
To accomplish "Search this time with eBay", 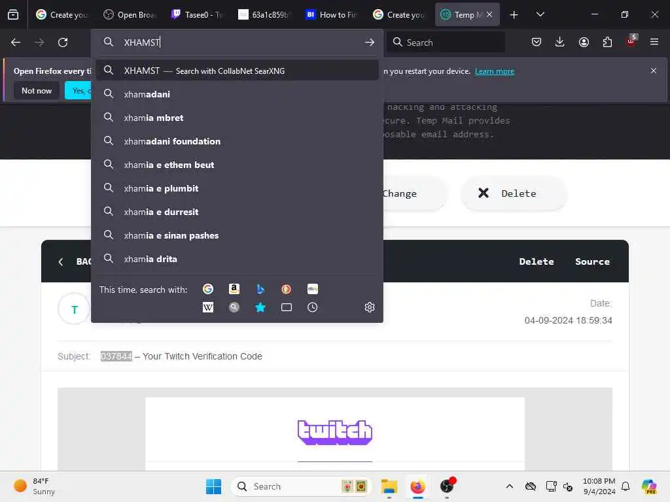I will tap(312, 289).
